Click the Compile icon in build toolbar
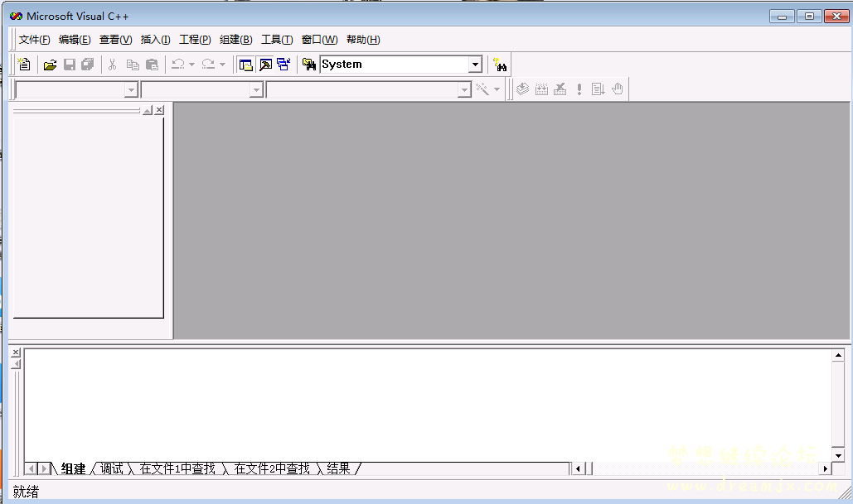Image resolution: width=853 pixels, height=504 pixels. [x=523, y=89]
